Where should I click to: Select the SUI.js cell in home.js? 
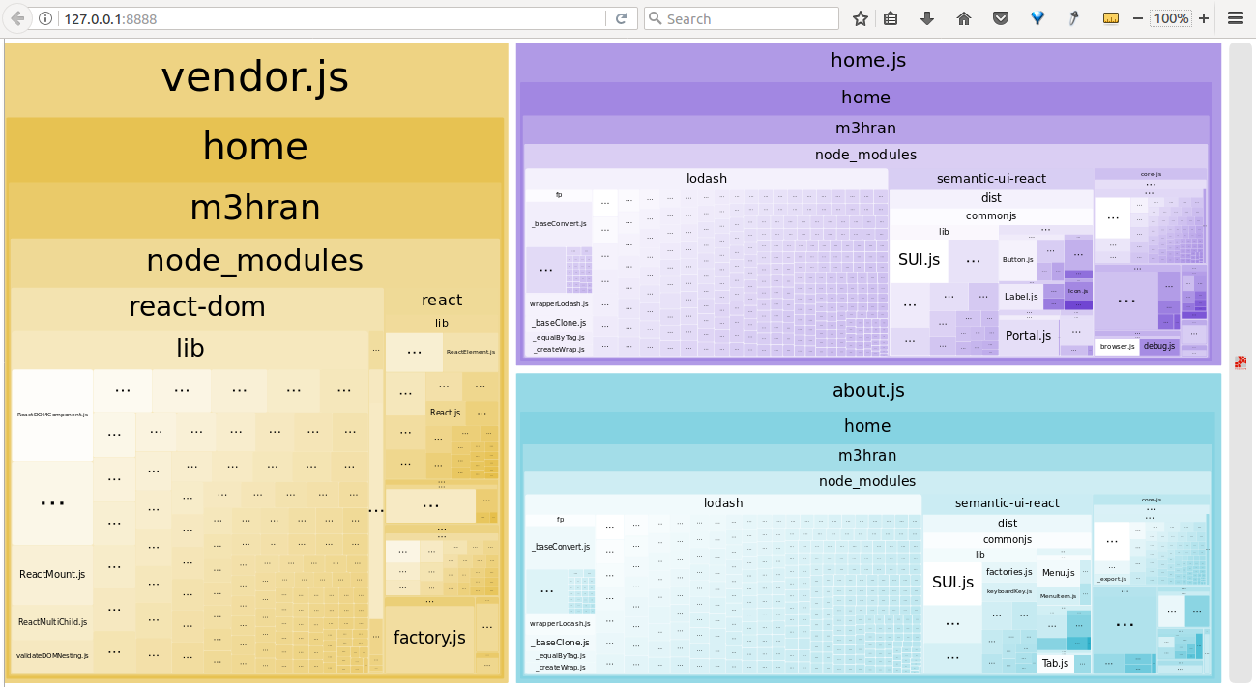919,260
